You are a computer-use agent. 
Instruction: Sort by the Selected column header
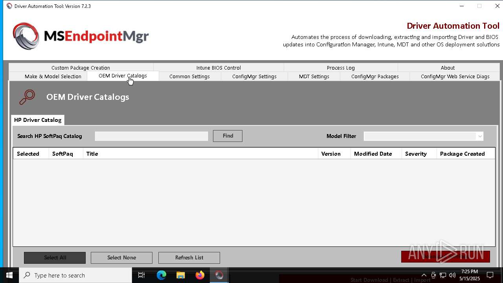coord(31,154)
